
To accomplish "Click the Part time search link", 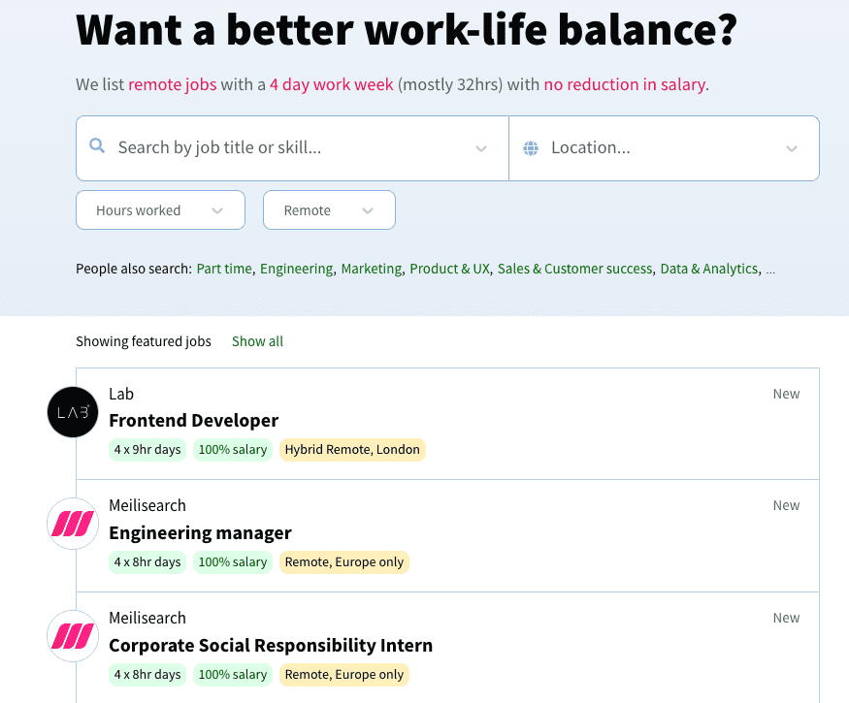I will (x=224, y=269).
